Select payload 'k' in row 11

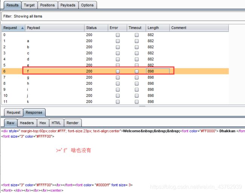point(28,102)
